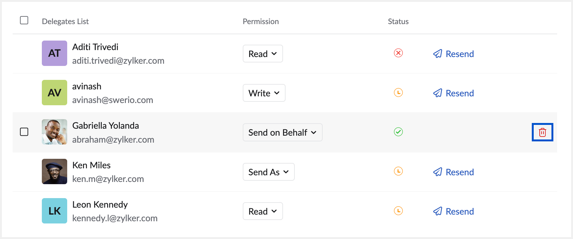Image resolution: width=573 pixels, height=239 pixels.
Task: Click the pending clock icon for Leon Kennedy
Action: coord(398,211)
